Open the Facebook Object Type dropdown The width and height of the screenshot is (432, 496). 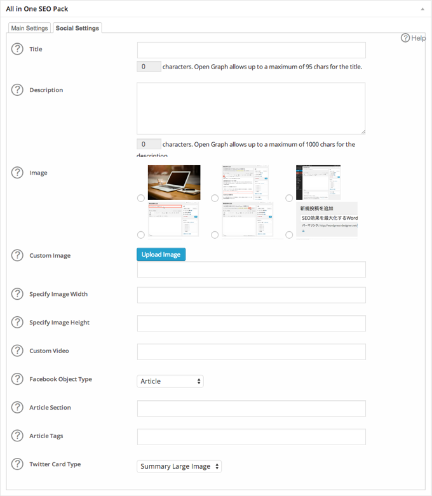[170, 381]
